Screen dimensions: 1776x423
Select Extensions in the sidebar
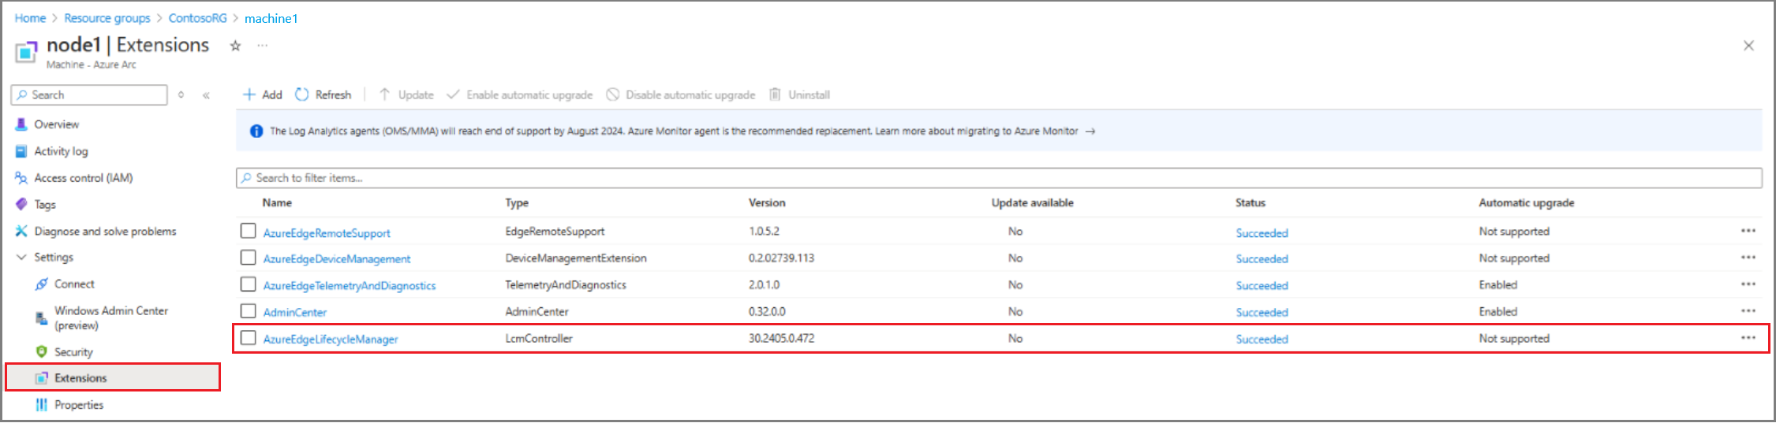(x=113, y=377)
